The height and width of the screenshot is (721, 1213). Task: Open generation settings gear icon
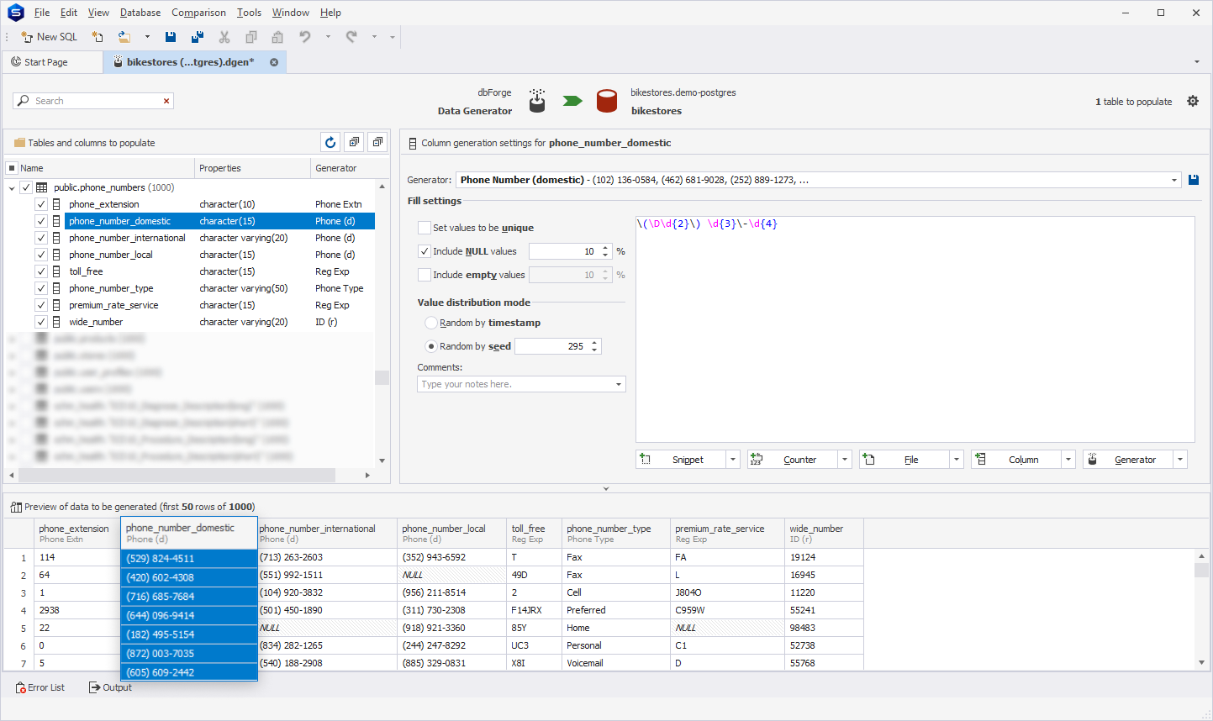coord(1193,101)
